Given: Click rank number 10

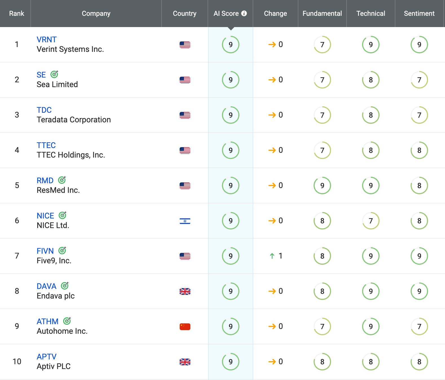Looking at the screenshot, I should (17, 361).
